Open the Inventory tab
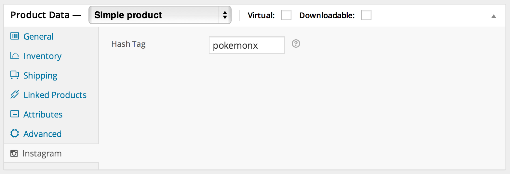Image resolution: width=510 pixels, height=174 pixels. click(x=42, y=56)
